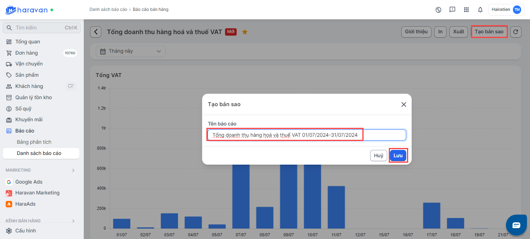Image resolution: width=530 pixels, height=239 pixels.
Task: Open the apps grid icon
Action: point(466,10)
